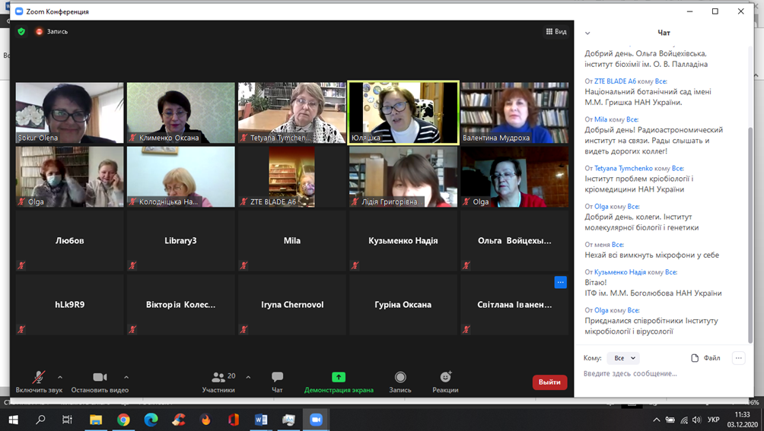The image size is (764, 431).
Task: Expand video options arrow beside camera
Action: (x=126, y=377)
